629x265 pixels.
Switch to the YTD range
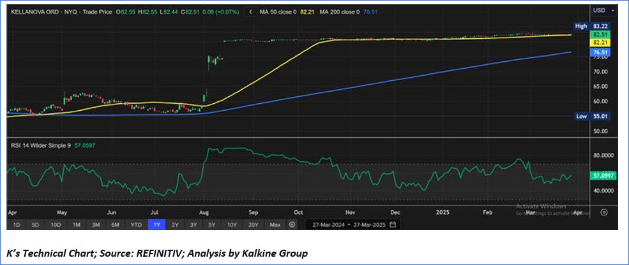pyautogui.click(x=136, y=225)
